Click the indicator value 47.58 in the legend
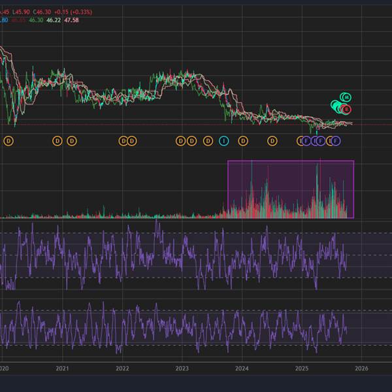Screen dimensions: 392x392 click(x=71, y=20)
